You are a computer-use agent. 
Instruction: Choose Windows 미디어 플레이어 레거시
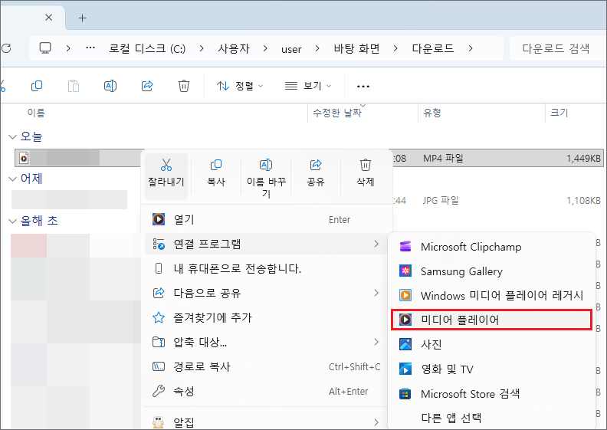[501, 295]
